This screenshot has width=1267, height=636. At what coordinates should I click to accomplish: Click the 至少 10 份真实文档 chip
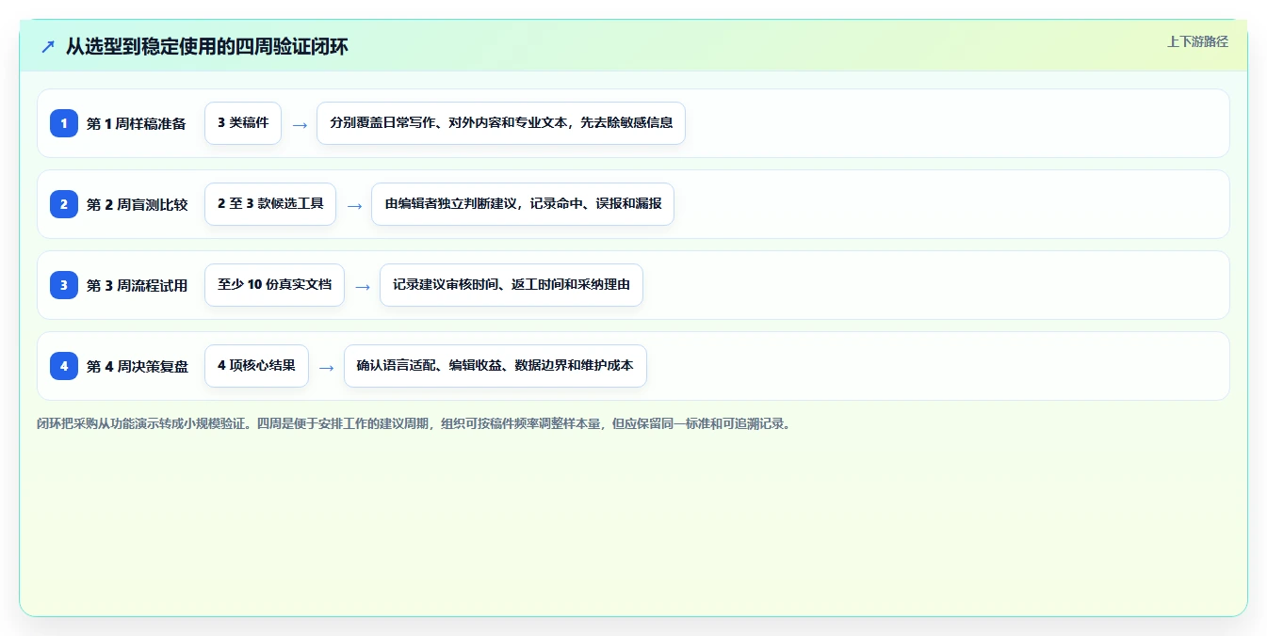274,285
